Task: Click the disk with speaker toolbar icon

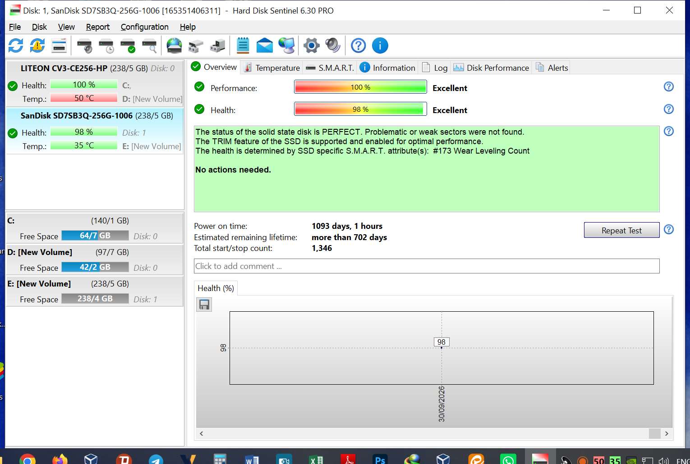Action: point(84,45)
